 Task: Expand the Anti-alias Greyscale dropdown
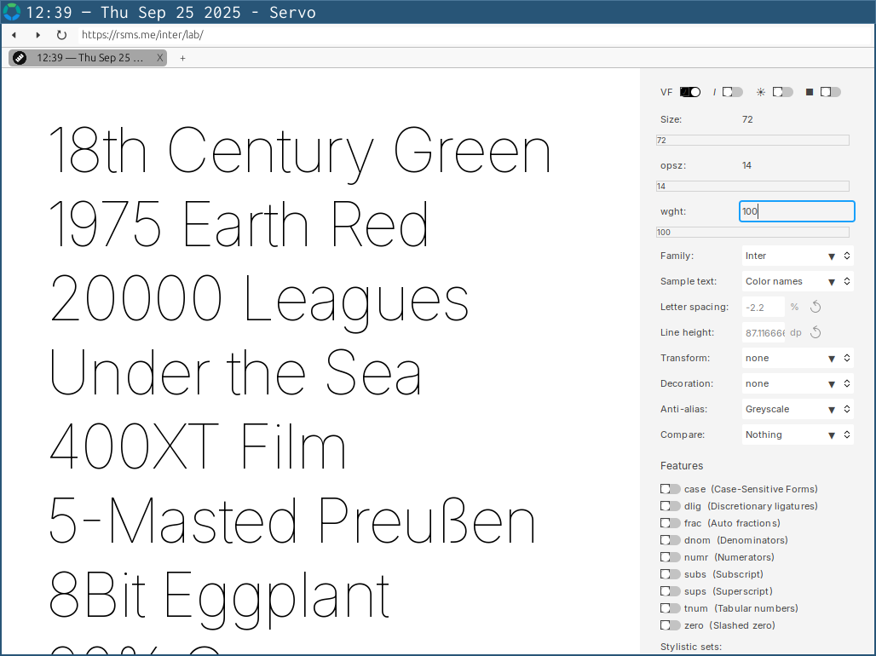coord(798,409)
